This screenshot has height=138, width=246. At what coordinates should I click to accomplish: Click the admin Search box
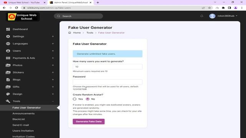click(x=78, y=16)
